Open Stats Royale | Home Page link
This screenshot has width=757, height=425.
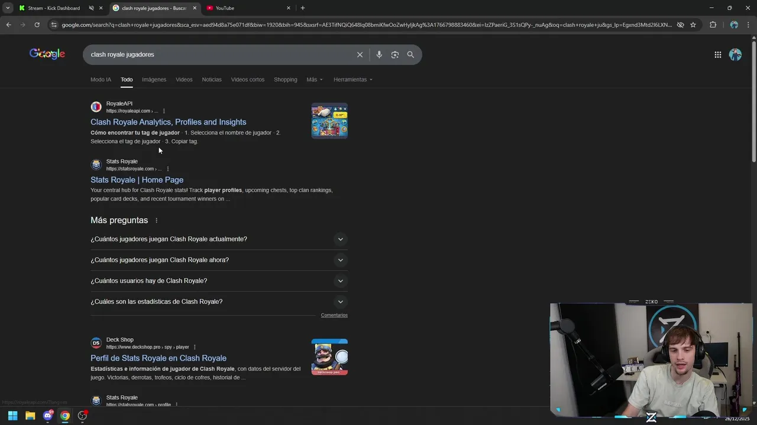pyautogui.click(x=137, y=180)
